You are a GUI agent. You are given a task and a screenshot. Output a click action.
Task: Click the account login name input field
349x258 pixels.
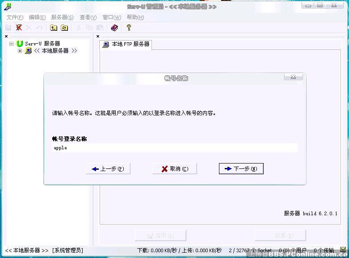click(x=174, y=148)
